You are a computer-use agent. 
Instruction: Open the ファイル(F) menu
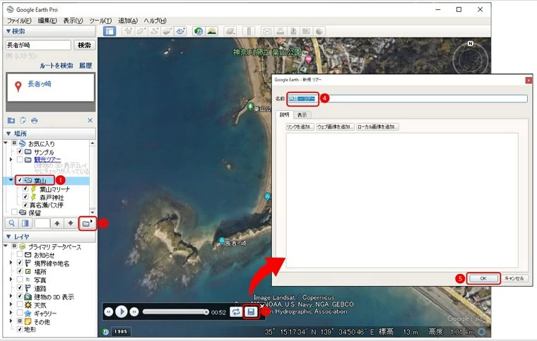click(19, 20)
